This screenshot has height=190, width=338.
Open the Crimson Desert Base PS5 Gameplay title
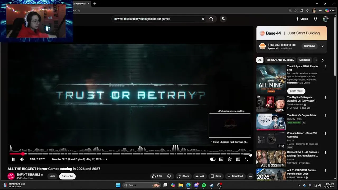(x=302, y=135)
